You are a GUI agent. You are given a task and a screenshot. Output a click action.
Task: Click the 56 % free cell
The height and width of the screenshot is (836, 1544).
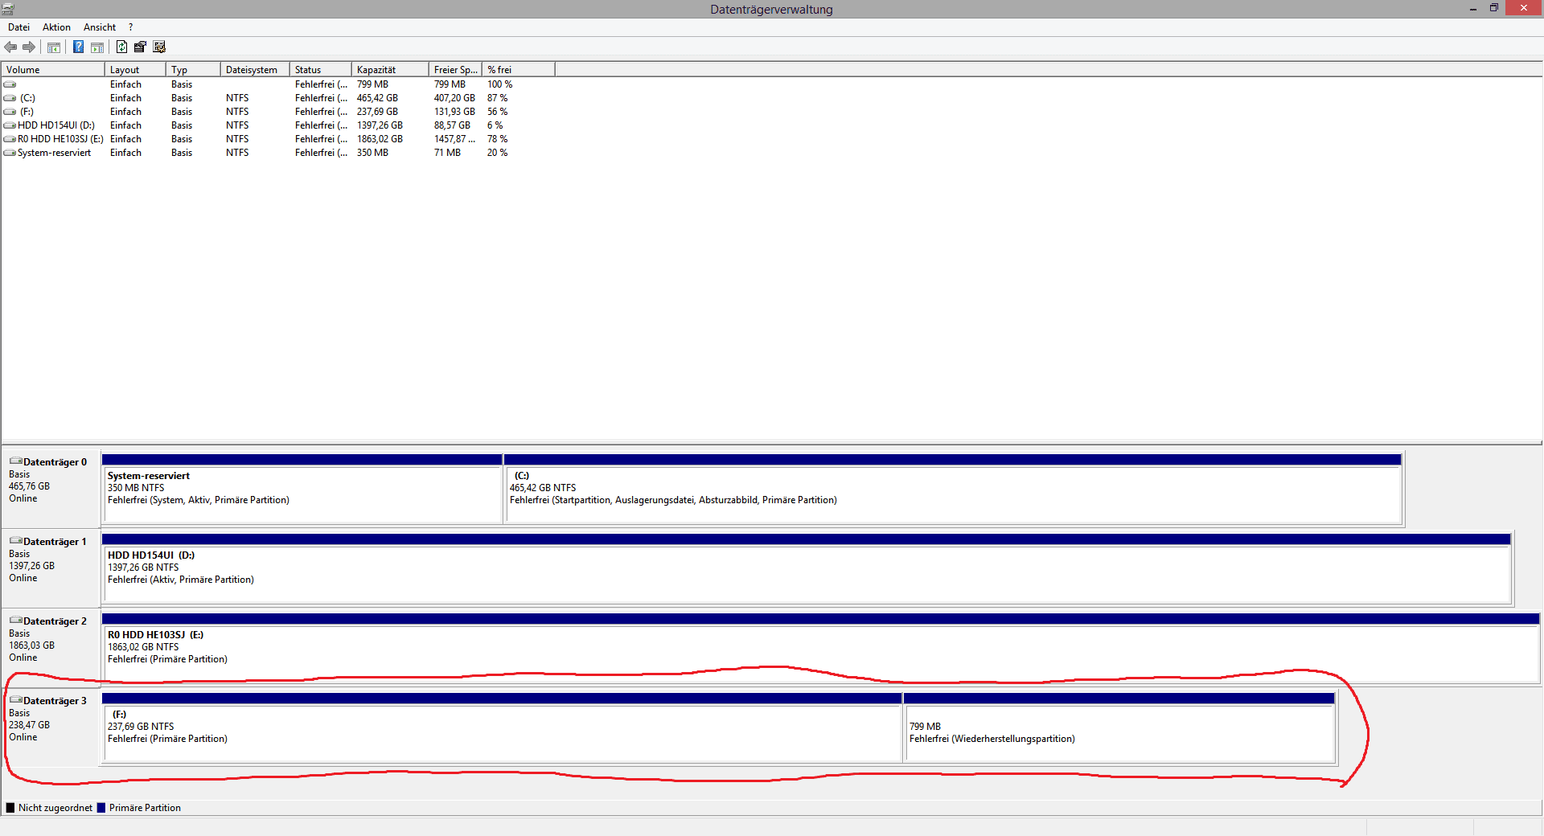pyautogui.click(x=497, y=112)
